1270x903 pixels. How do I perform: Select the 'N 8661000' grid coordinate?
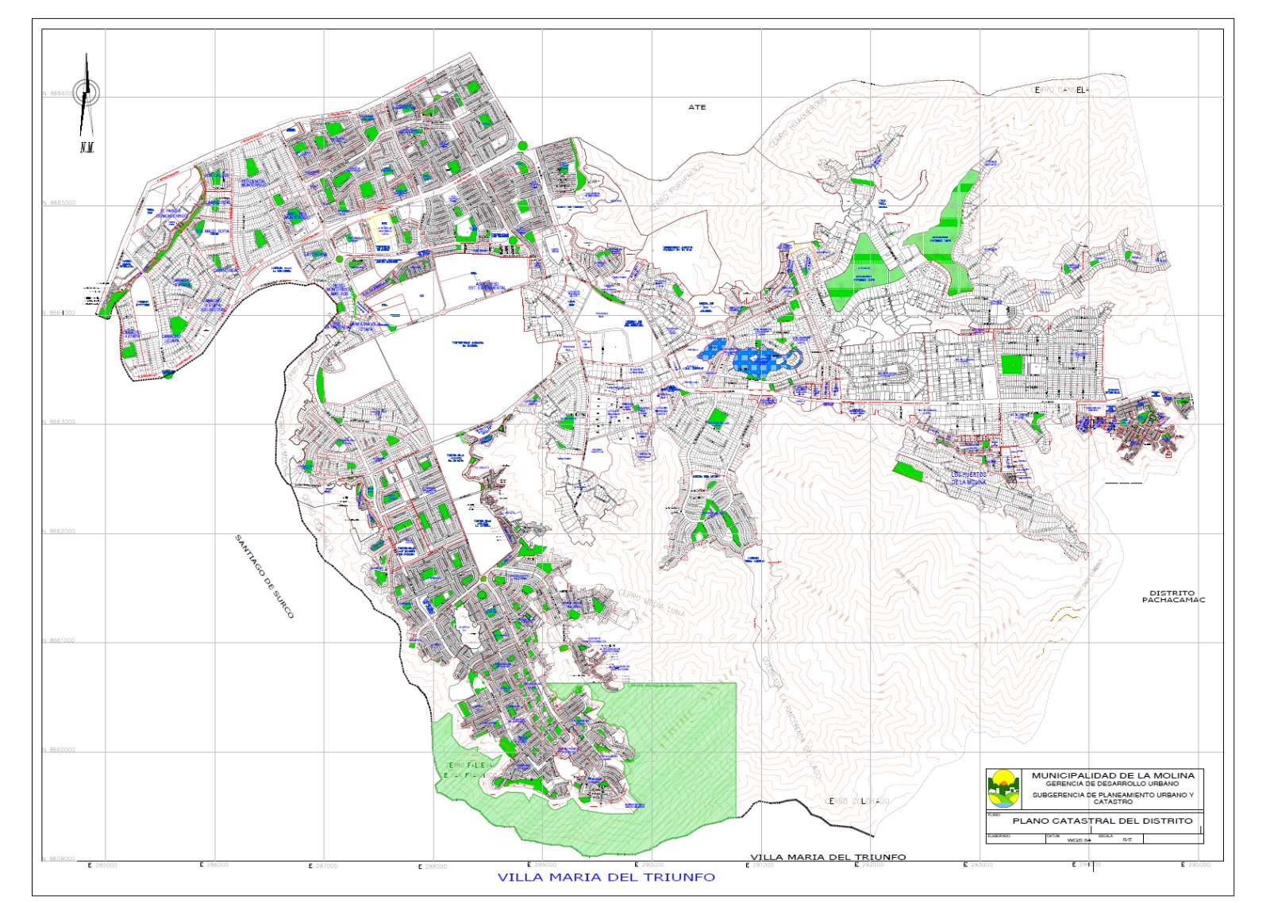[59, 641]
